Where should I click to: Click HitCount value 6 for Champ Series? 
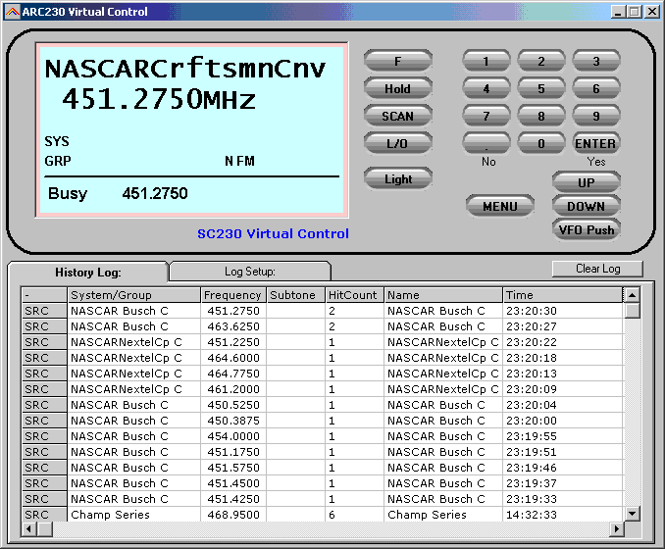point(354,515)
